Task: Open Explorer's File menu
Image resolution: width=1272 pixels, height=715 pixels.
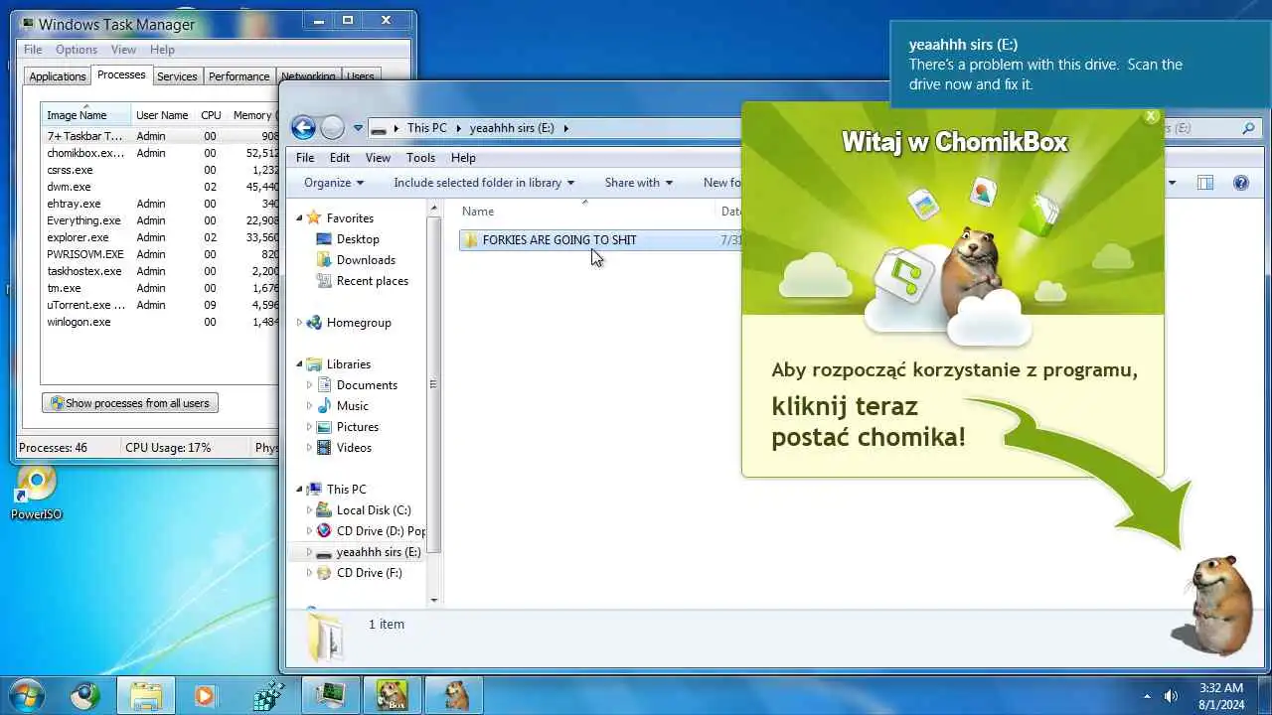Action: point(305,158)
